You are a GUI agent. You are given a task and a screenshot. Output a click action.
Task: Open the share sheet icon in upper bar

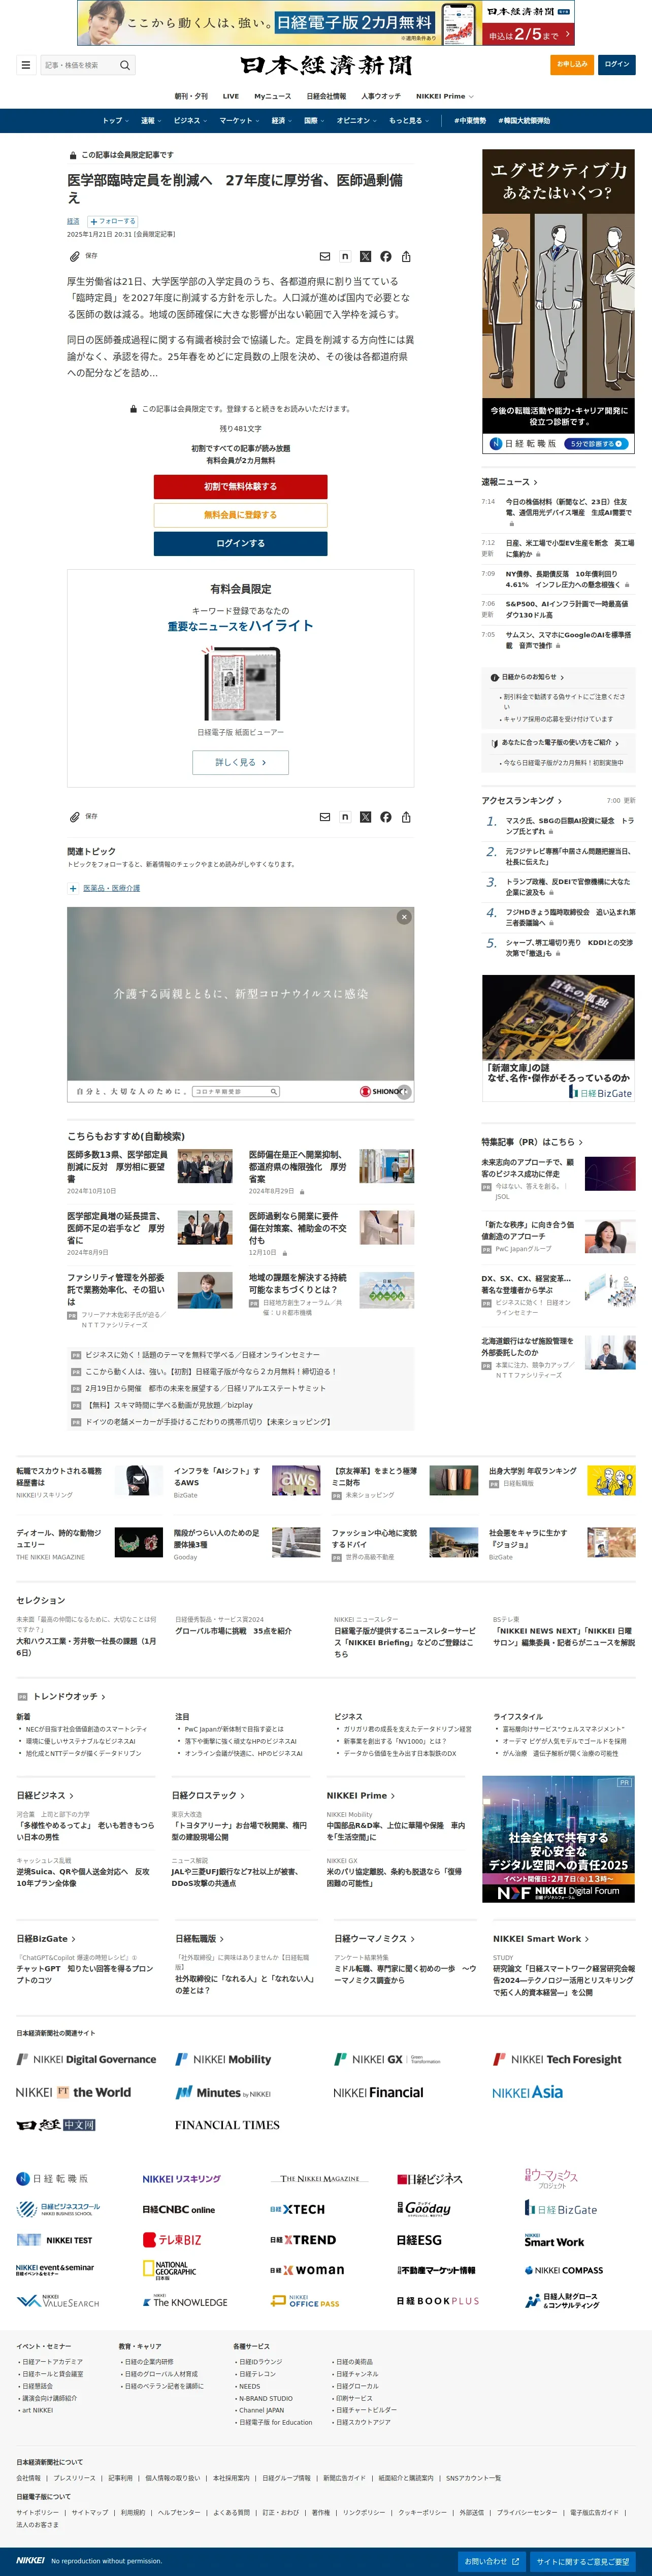pos(406,256)
